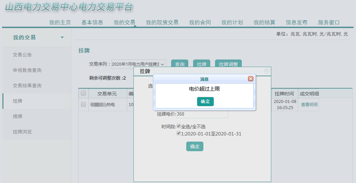Open 申报数据查询 from the sidebar
Image resolution: width=356 pixels, height=183 pixels.
pos(27,70)
